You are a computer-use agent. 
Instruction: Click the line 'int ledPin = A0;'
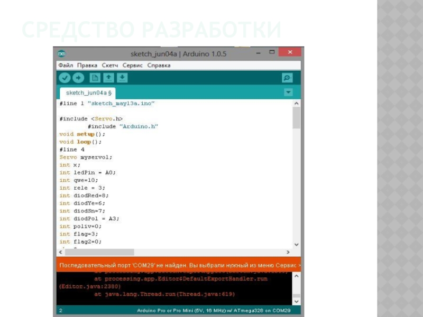(x=87, y=173)
